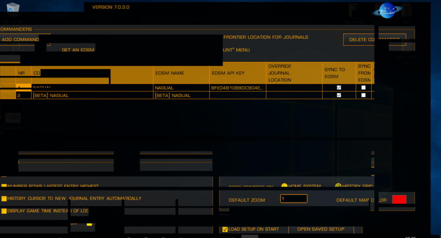Image resolution: width=441 pixels, height=238 pixels.
Task: Click the Frontier Location for Journals text
Action: pyautogui.click(x=266, y=37)
